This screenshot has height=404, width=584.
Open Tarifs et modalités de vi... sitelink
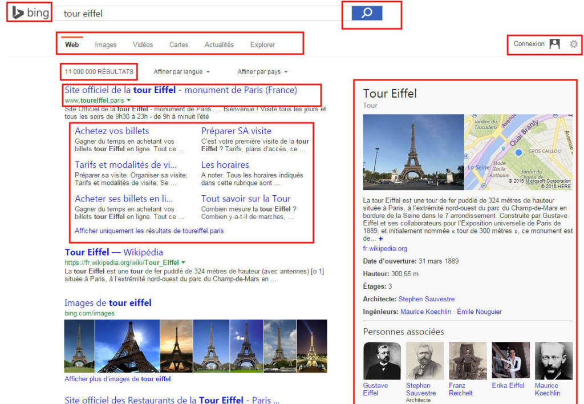126,165
